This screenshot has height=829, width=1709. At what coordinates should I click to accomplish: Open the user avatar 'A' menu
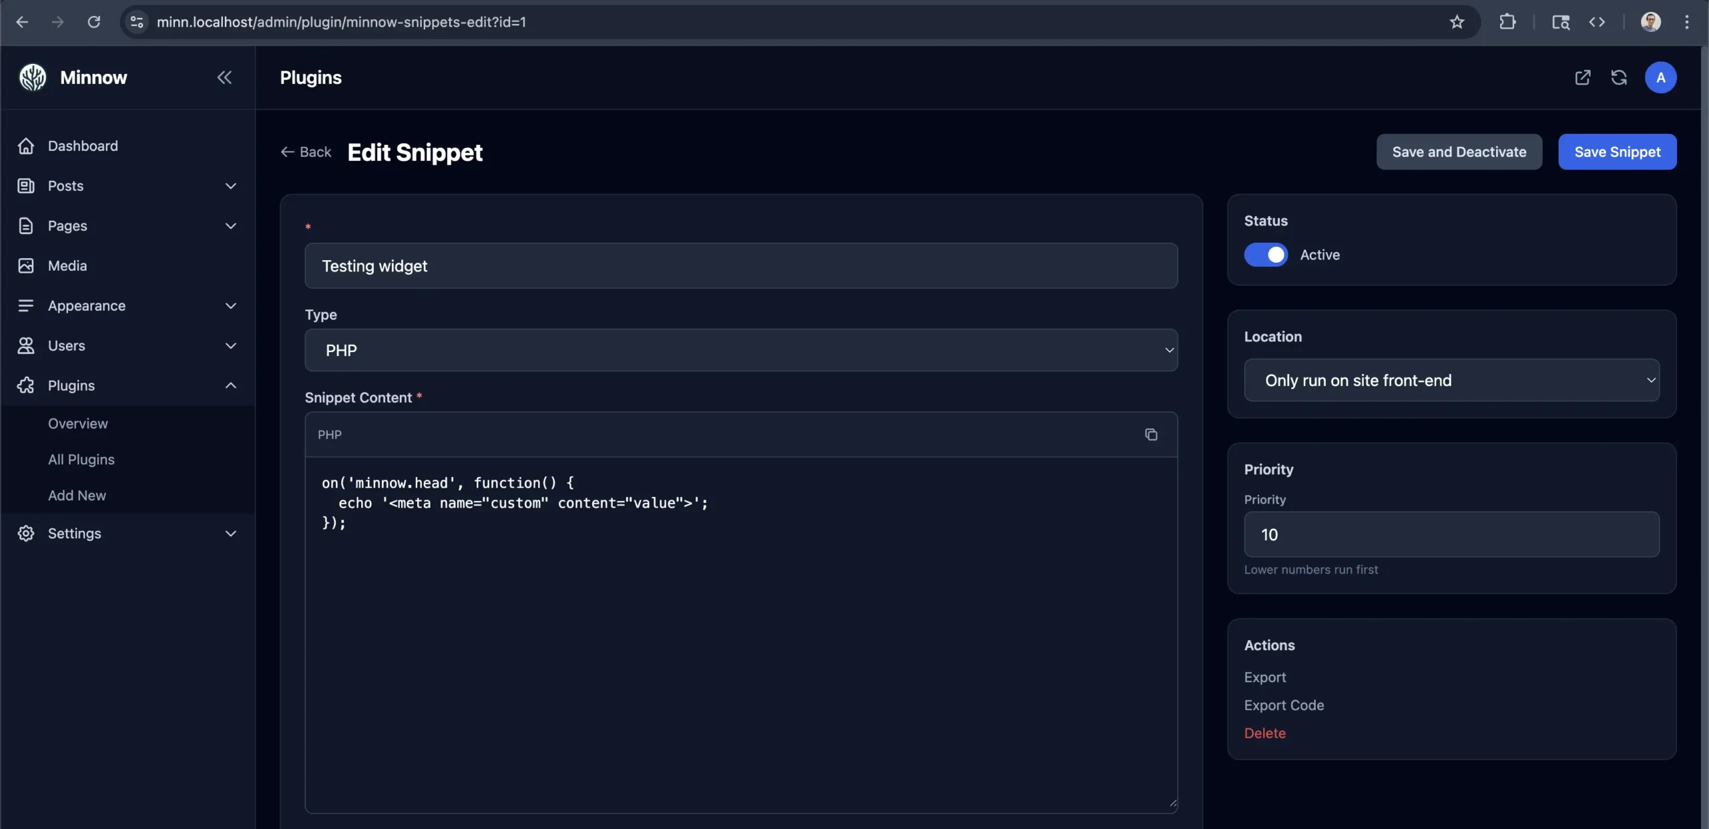tap(1660, 77)
